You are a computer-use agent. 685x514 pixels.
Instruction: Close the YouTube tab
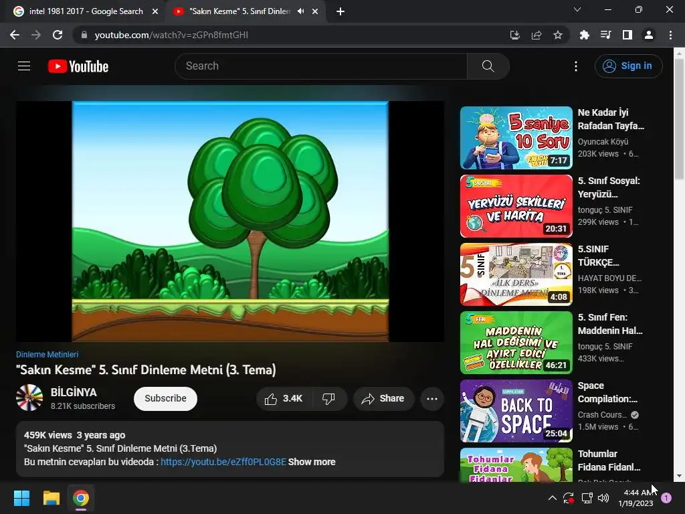(x=315, y=11)
